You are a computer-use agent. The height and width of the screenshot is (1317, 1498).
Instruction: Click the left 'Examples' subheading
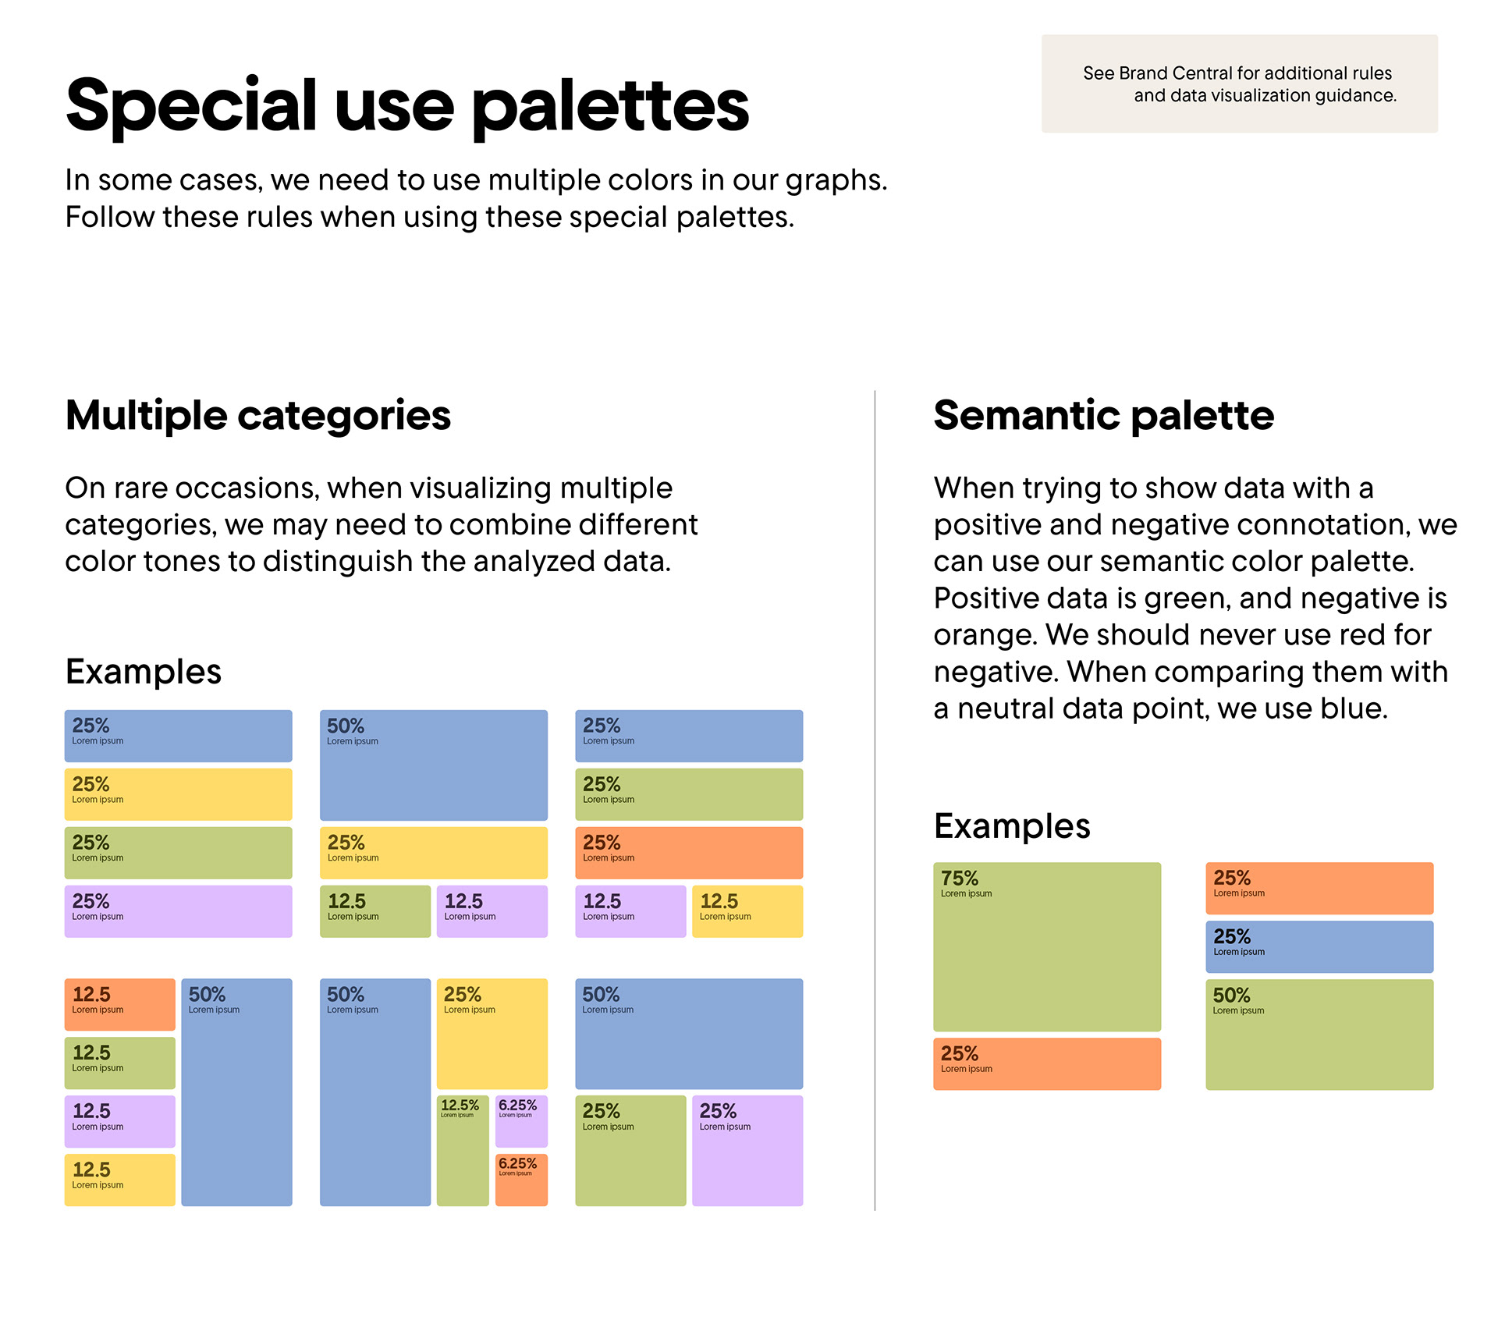(x=144, y=672)
